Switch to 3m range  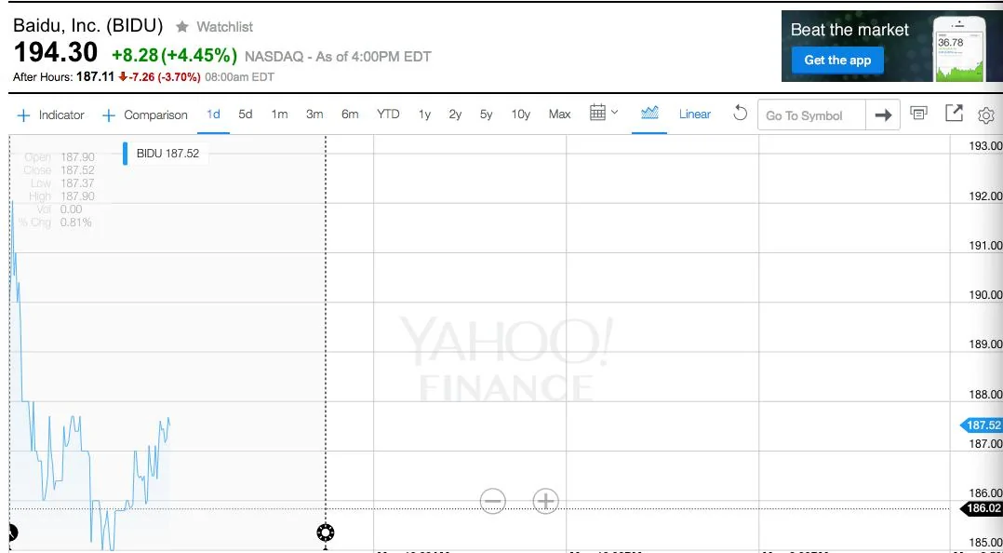[314, 115]
